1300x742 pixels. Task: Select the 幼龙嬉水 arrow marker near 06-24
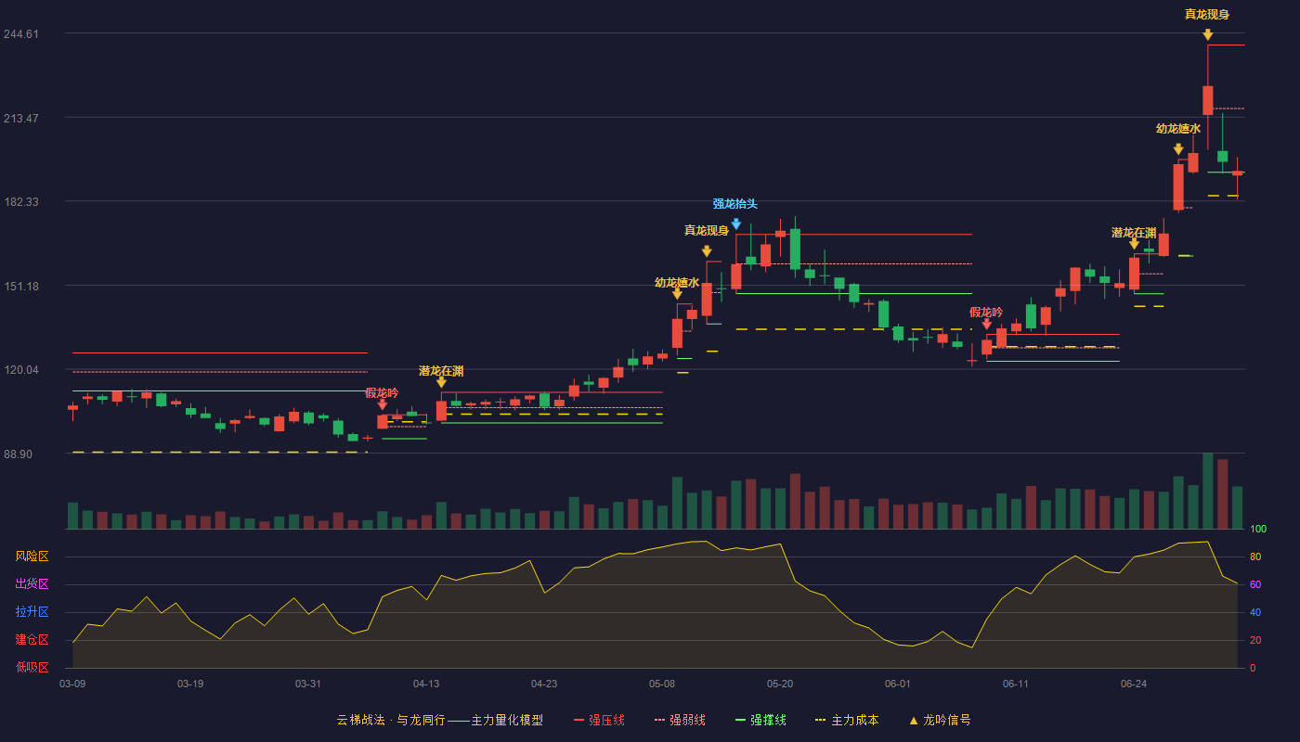tap(1178, 149)
